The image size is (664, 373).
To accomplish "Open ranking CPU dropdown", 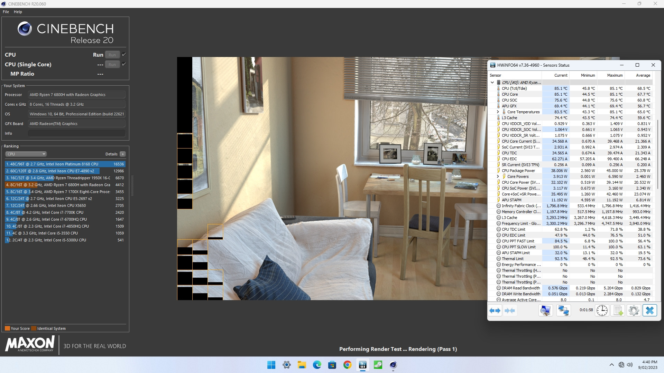I will point(26,154).
